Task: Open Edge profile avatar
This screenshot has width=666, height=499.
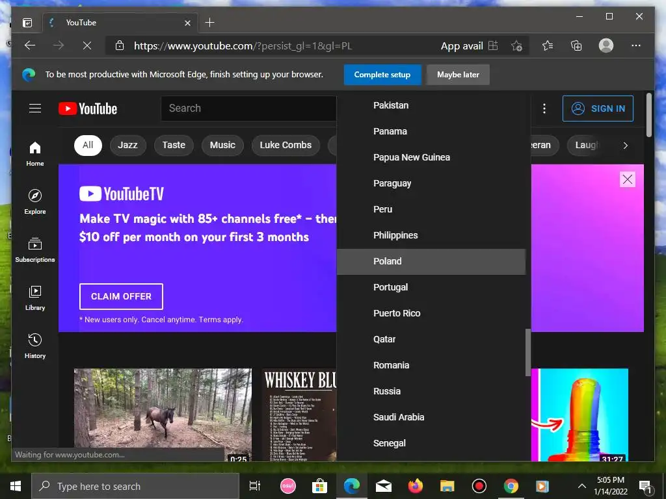Action: pos(606,45)
